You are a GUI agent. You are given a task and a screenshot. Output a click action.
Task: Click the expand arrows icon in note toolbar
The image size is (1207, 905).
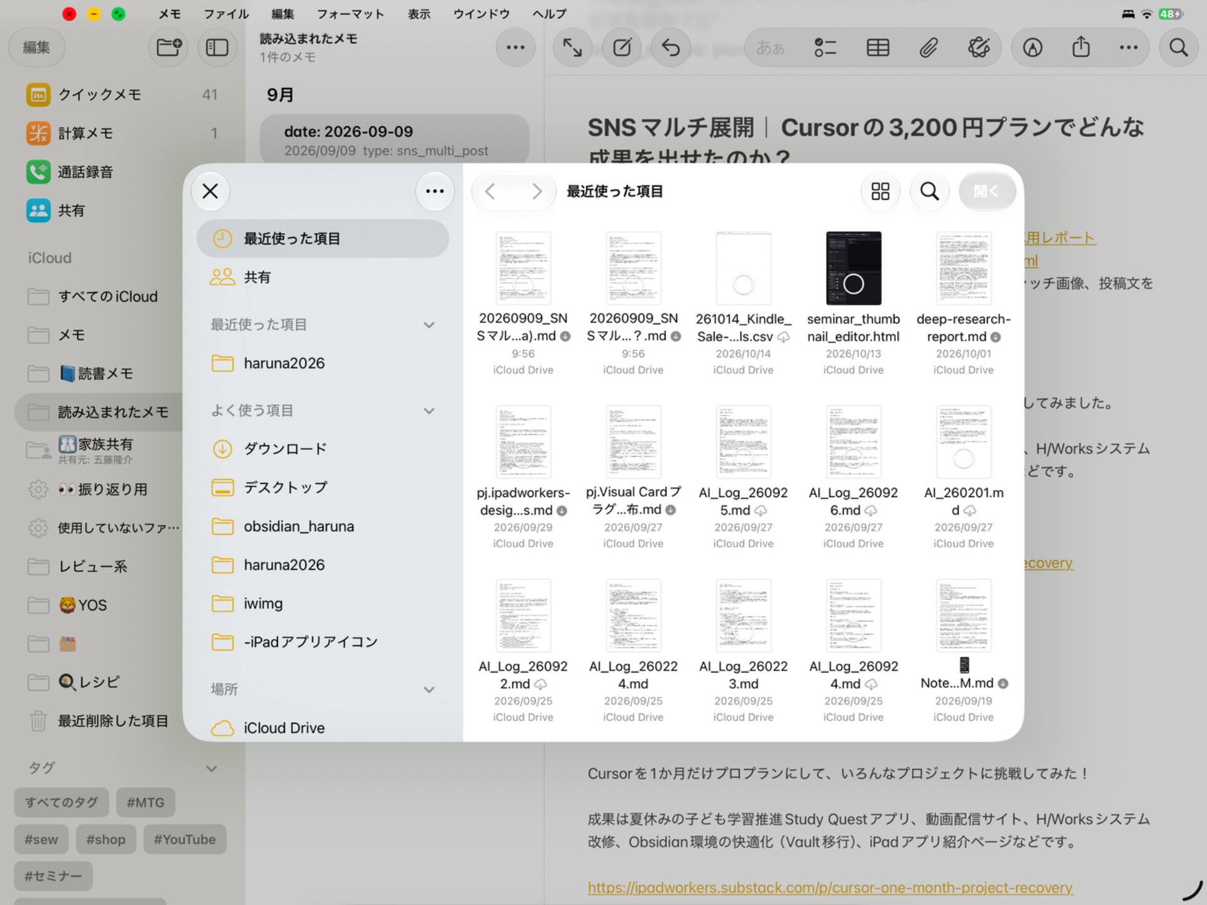point(572,47)
